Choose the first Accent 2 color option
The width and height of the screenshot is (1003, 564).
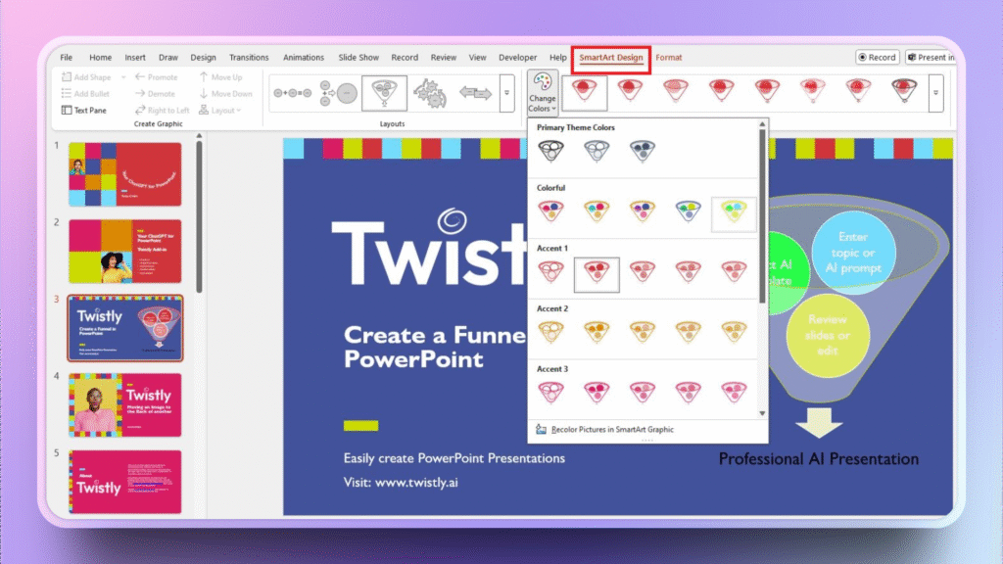[x=550, y=331]
